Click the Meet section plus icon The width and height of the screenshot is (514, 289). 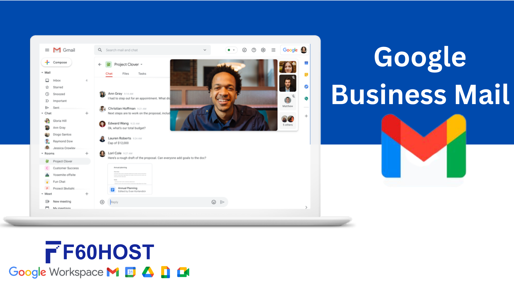[x=87, y=194]
